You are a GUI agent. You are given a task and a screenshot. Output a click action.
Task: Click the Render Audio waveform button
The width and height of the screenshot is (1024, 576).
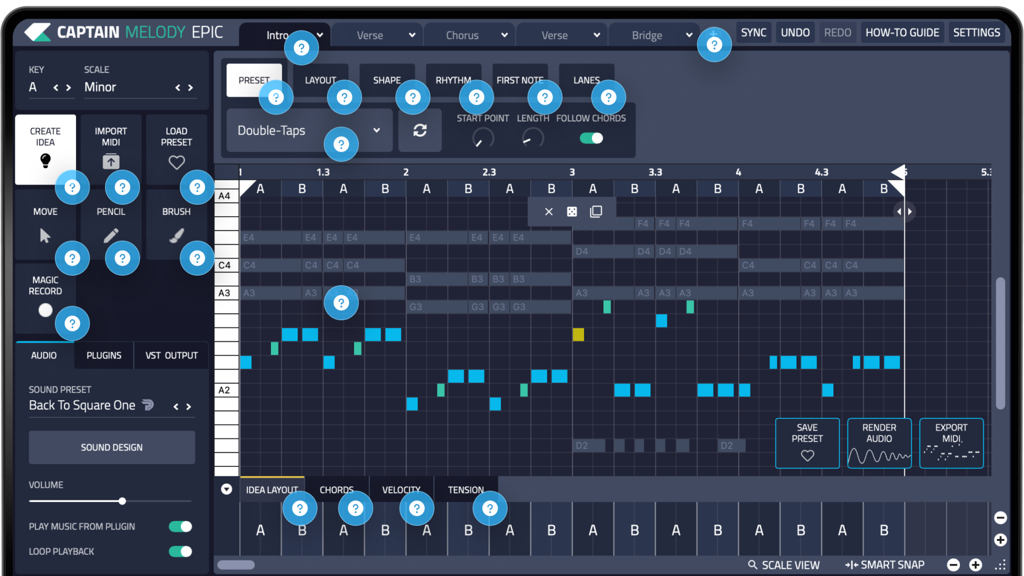pyautogui.click(x=879, y=443)
